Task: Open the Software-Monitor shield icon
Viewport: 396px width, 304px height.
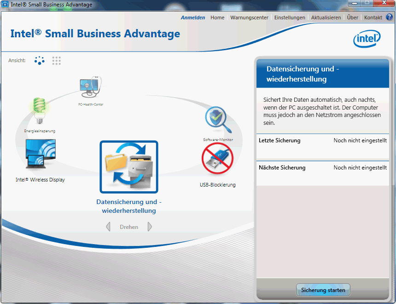Action: 218,120
